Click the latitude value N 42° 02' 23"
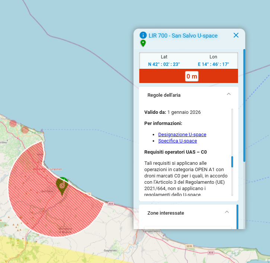This screenshot has height=263, width=270. (x=164, y=64)
